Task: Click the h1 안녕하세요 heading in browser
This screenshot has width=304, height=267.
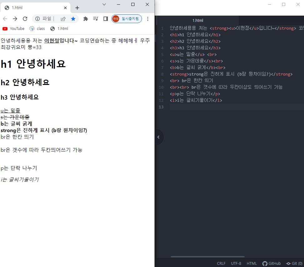Action: (x=33, y=64)
